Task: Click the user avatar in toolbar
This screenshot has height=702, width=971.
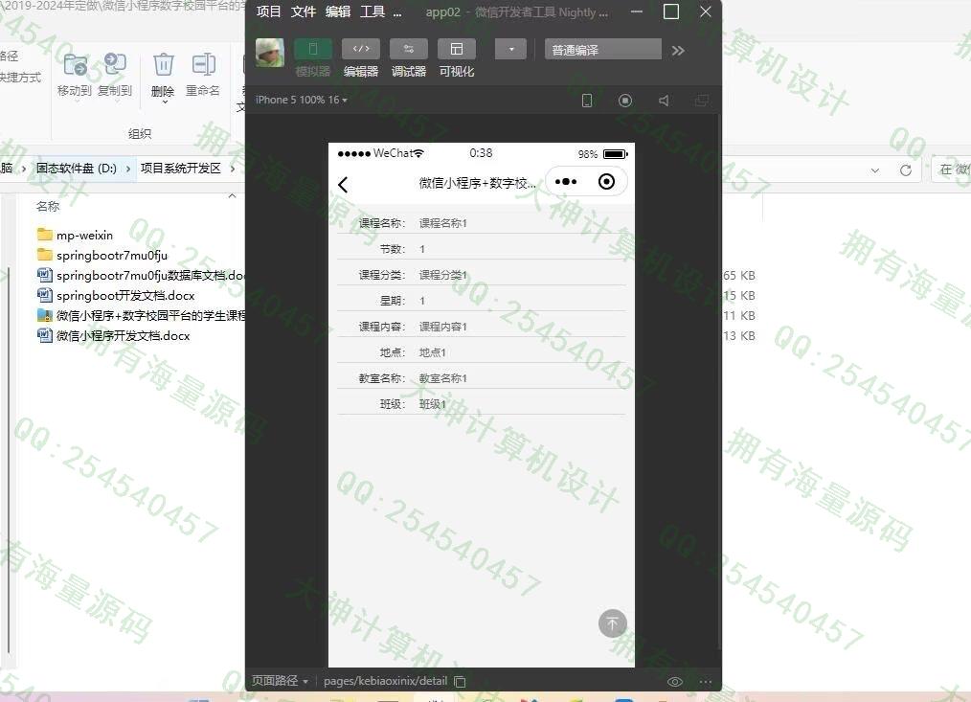Action: click(269, 52)
